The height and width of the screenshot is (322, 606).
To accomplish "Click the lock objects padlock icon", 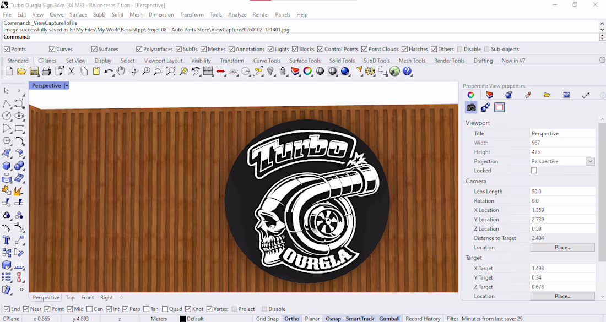I will 283,72.
